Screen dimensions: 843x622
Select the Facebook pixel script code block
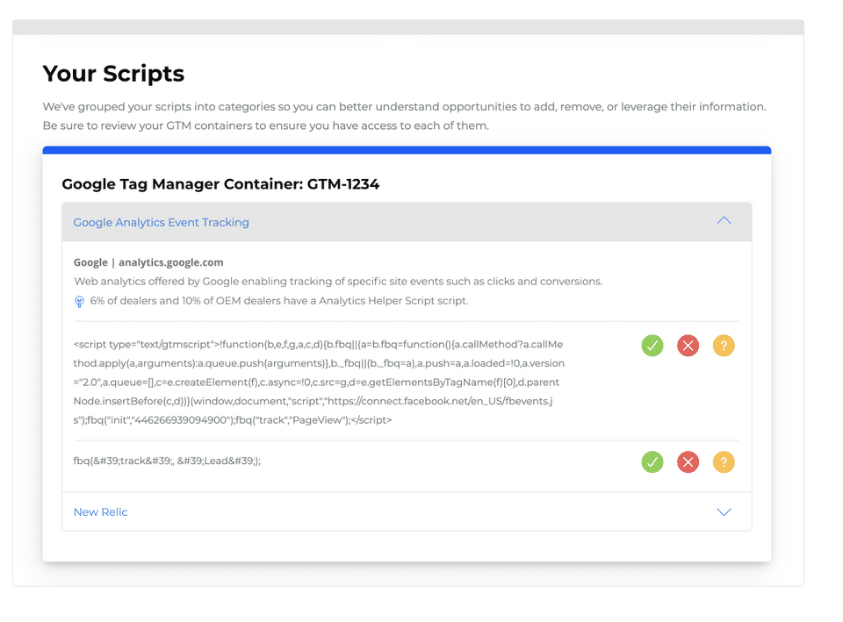coord(319,382)
